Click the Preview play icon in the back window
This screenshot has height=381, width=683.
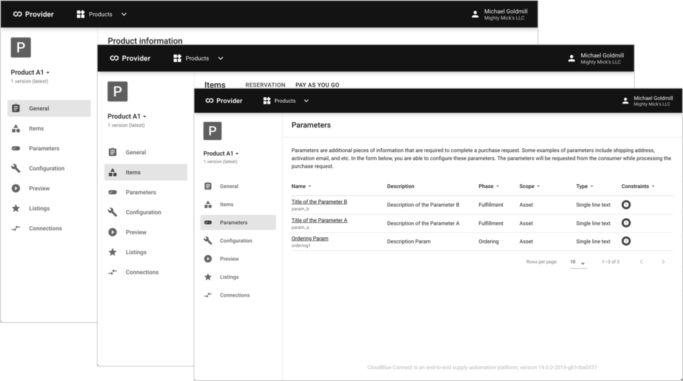(x=16, y=188)
